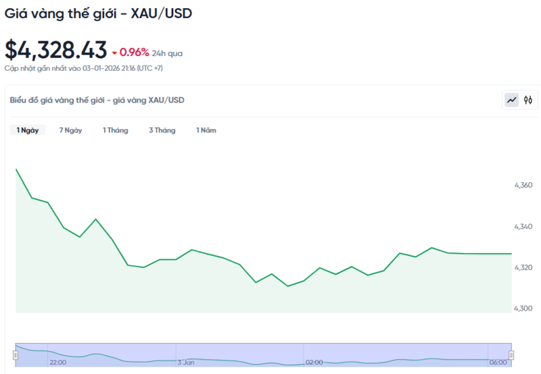Click the red down-arrow price change indicator
Viewport: 541px width, 374px height.
click(x=115, y=53)
